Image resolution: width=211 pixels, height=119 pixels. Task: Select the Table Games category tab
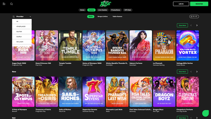[x=117, y=17]
